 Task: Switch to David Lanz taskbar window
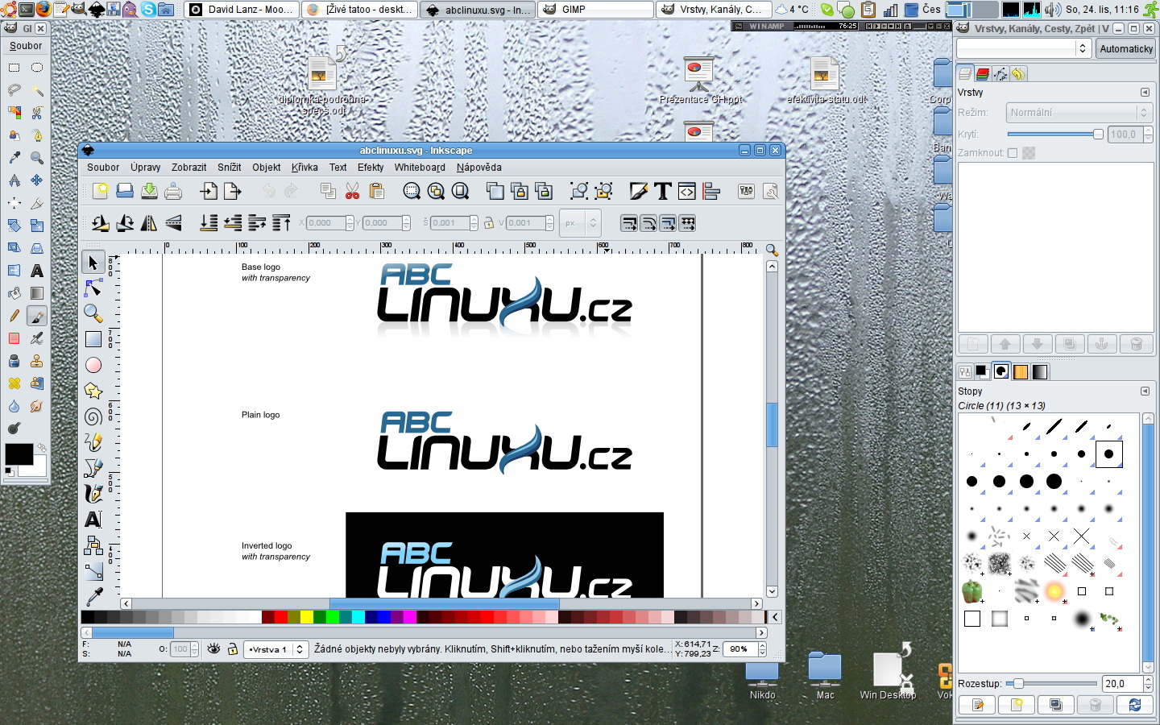240,10
